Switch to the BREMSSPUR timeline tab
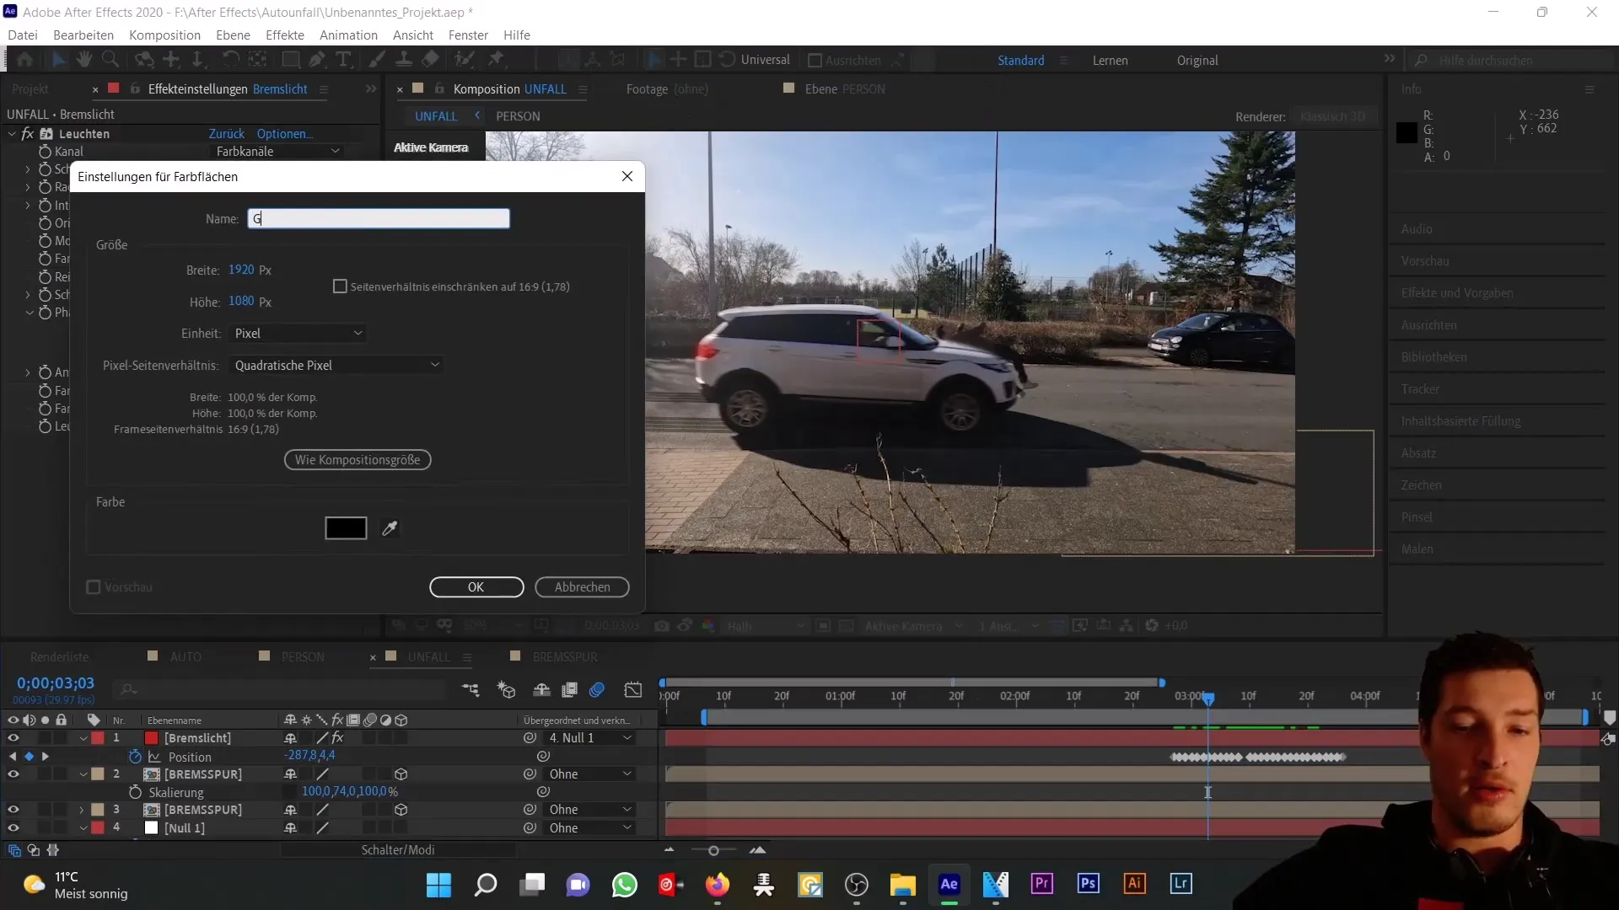Viewport: 1619px width, 910px height. pos(565,657)
